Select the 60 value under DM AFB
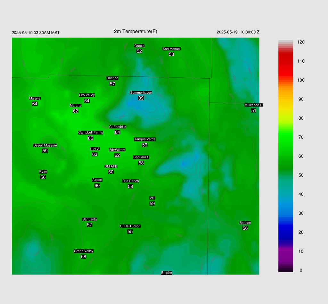 [111, 172]
